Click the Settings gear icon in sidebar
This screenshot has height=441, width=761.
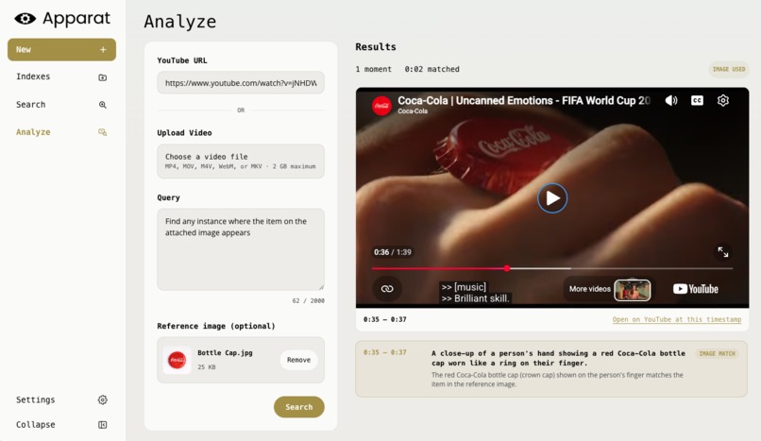[102, 399]
